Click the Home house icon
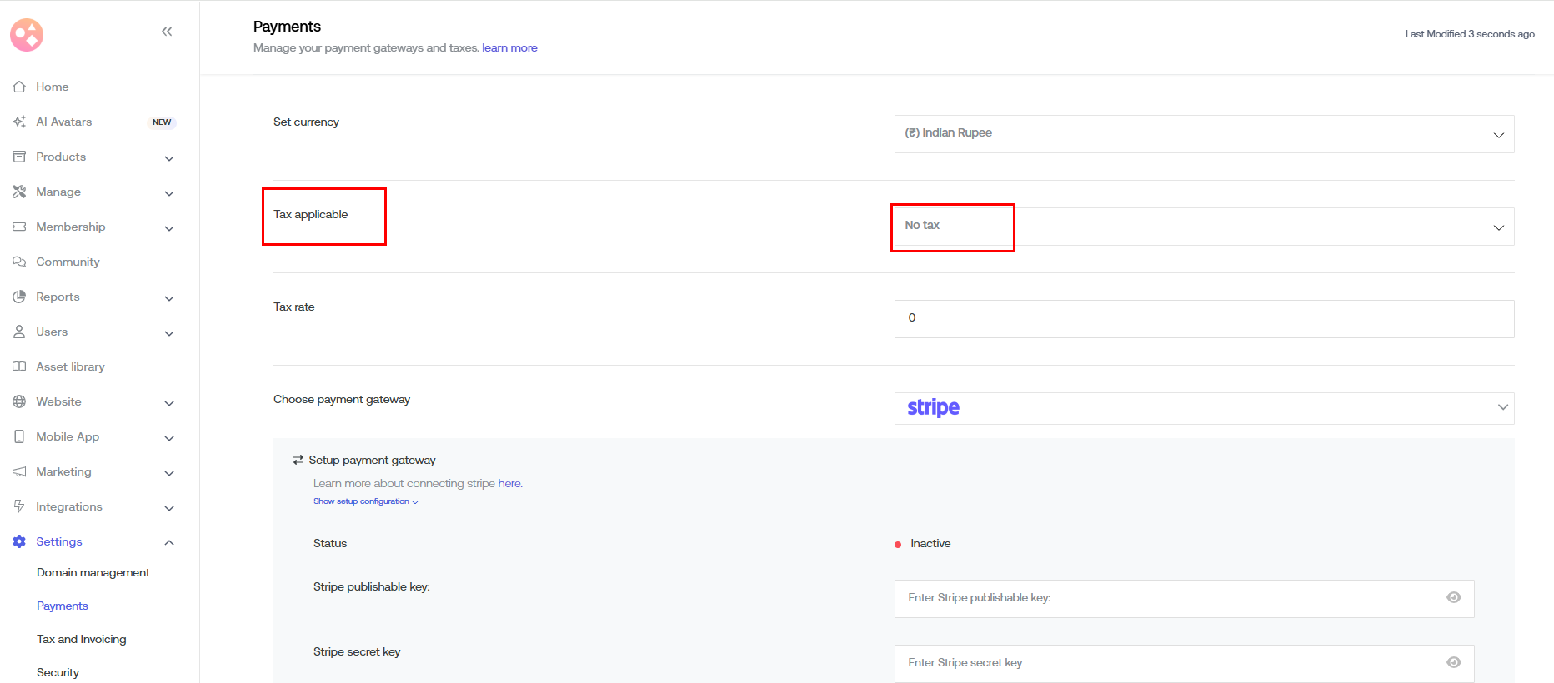This screenshot has width=1554, height=683. (x=19, y=87)
